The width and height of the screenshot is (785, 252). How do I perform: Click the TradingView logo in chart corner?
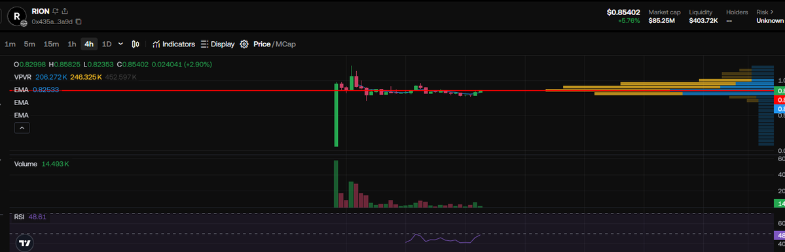tap(24, 244)
